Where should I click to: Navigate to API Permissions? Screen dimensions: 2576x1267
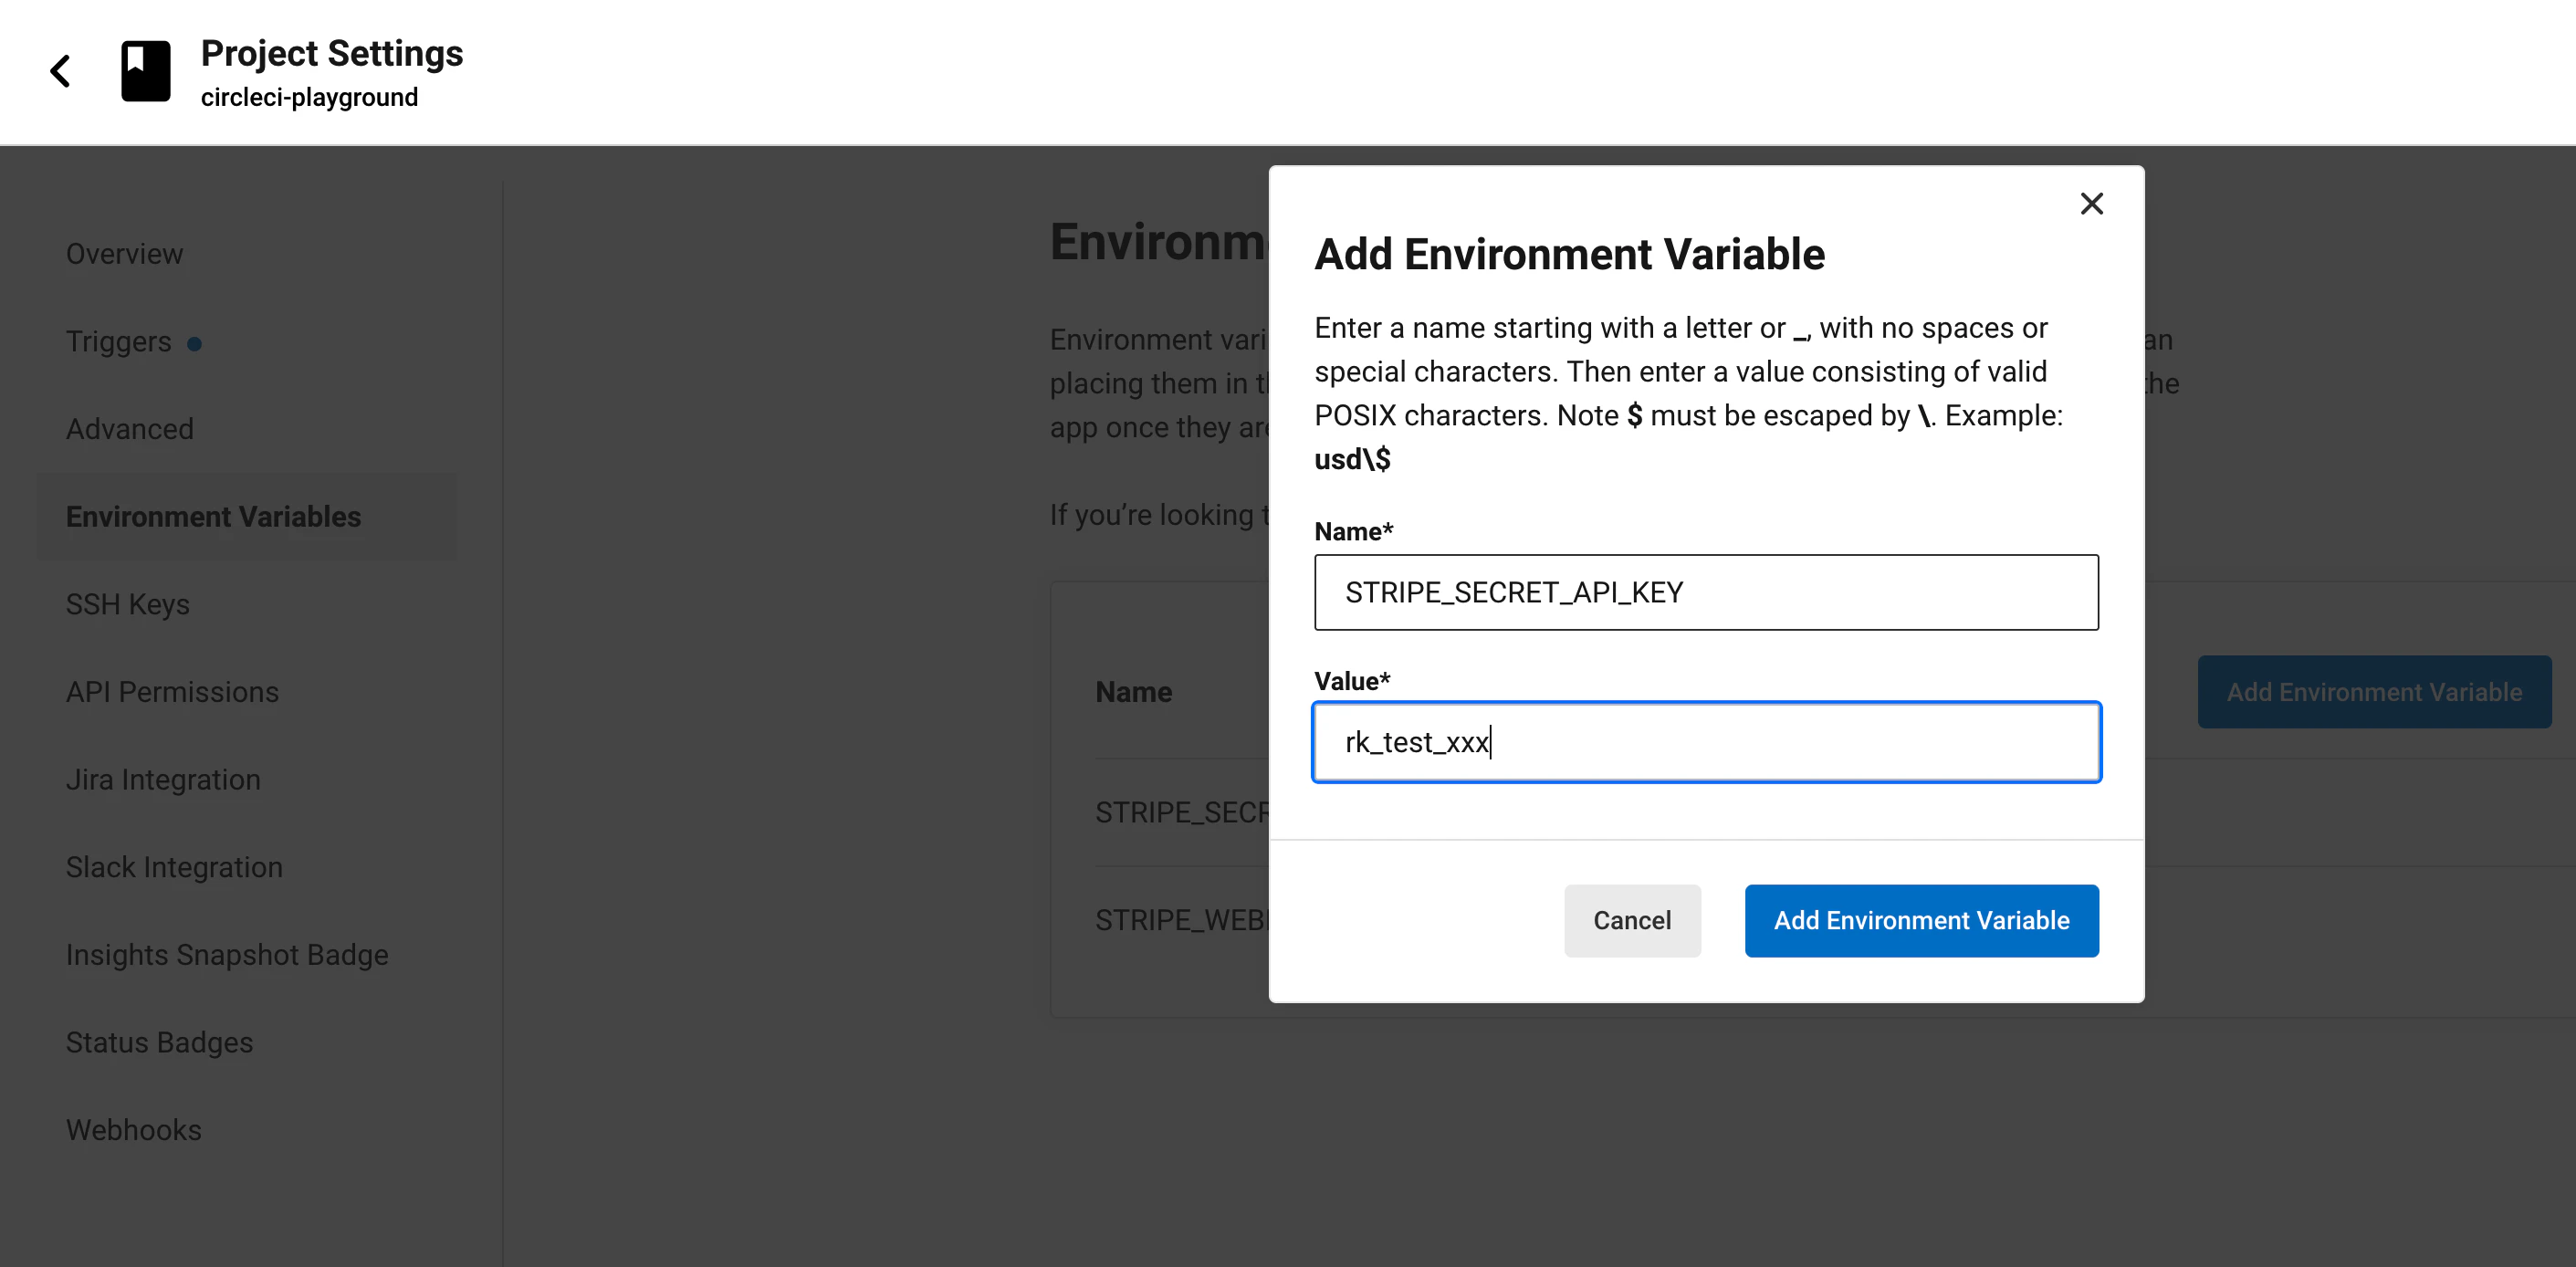(173, 692)
